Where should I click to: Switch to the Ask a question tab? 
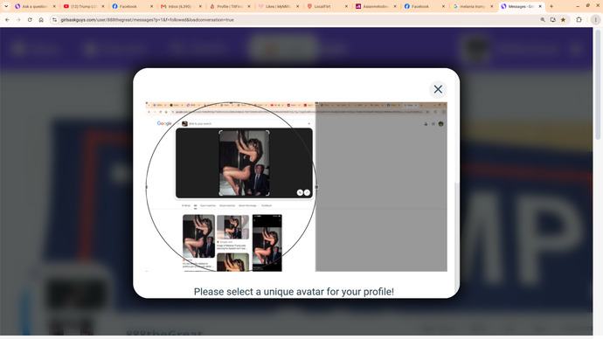[35, 6]
